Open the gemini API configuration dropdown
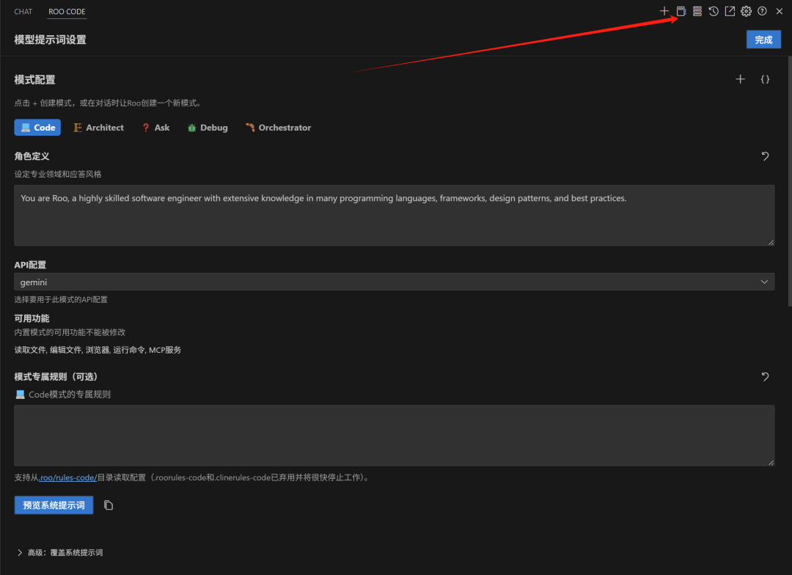 point(395,281)
